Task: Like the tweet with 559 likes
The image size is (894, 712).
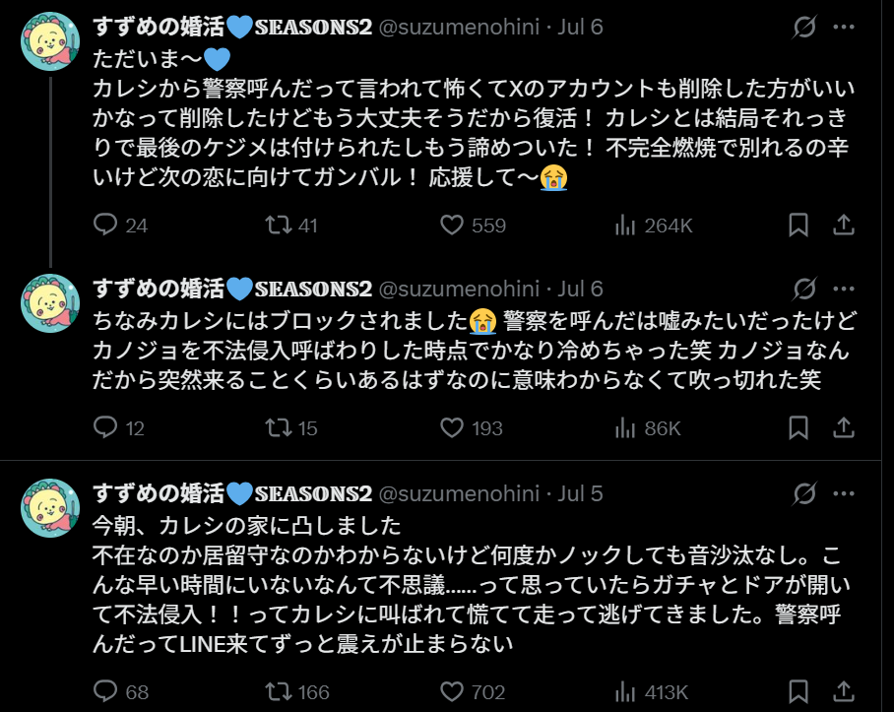Action: 452,226
